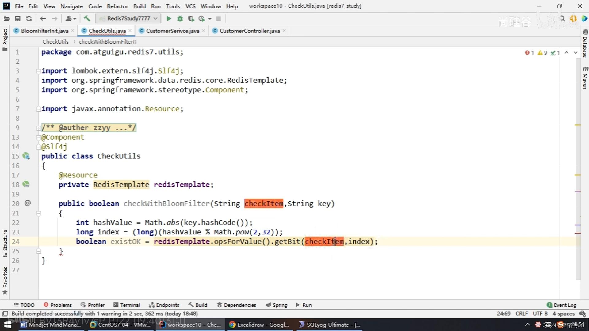
Task: Open the Database tool window
Action: [x=585, y=44]
